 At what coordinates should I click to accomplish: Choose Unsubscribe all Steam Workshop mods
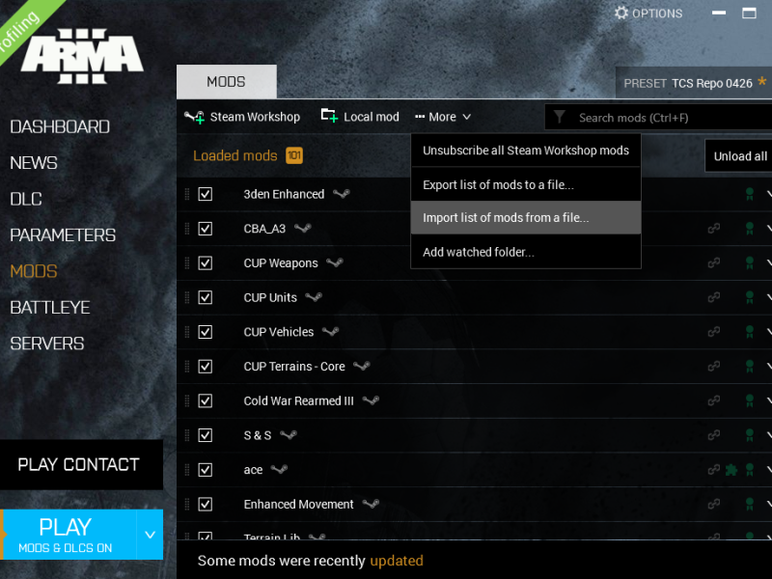pos(526,151)
